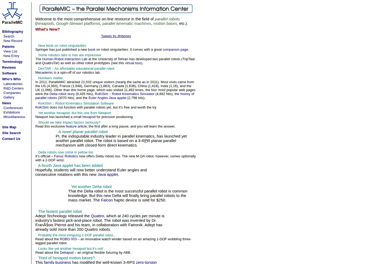The width and height of the screenshot is (381, 264).
Task: Open the Fanuc Robotics link
Action: (x=66, y=156)
